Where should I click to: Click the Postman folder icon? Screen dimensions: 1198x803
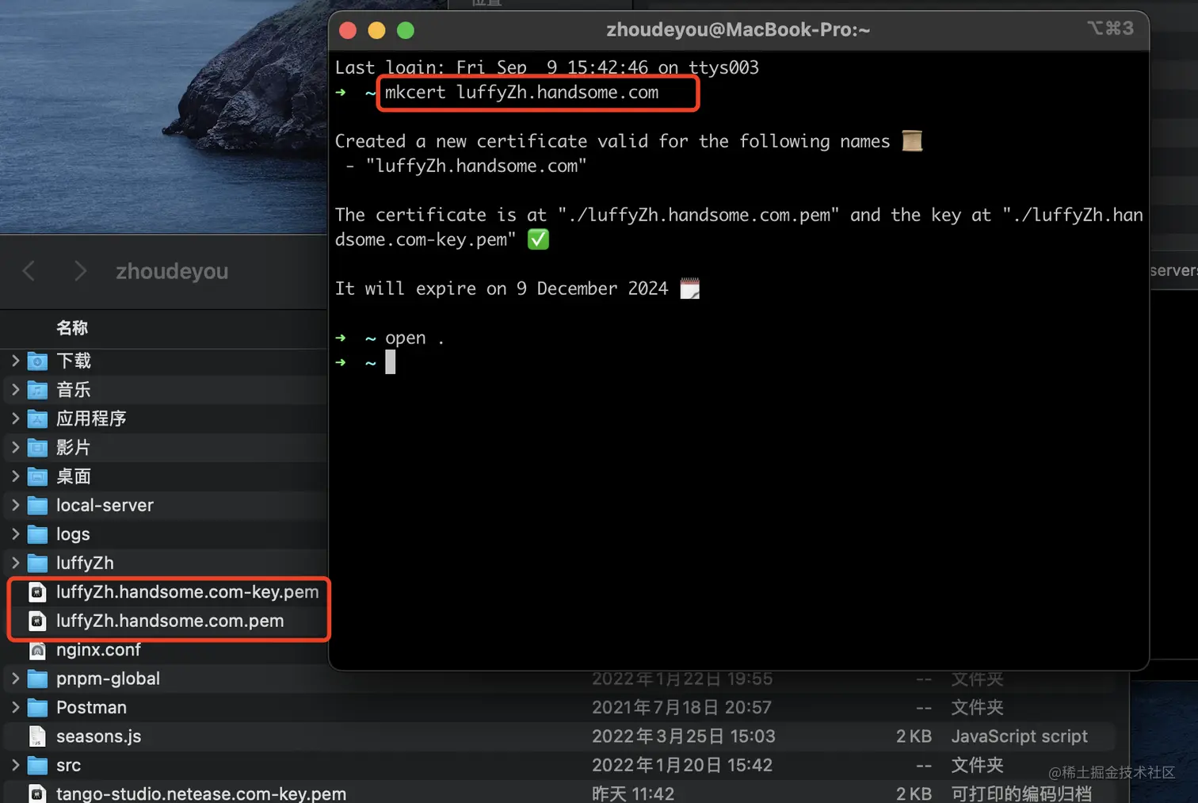(x=37, y=708)
